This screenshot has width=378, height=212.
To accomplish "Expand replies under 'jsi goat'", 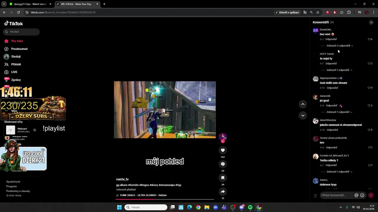I will pos(339,112).
